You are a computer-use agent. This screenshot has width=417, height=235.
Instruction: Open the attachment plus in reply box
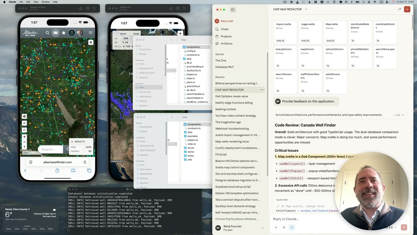pos(276,227)
